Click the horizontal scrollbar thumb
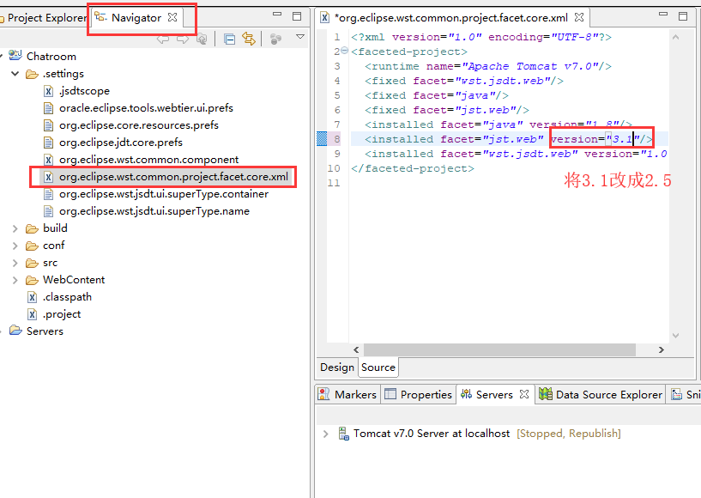This screenshot has width=701, height=498. tap(500, 350)
